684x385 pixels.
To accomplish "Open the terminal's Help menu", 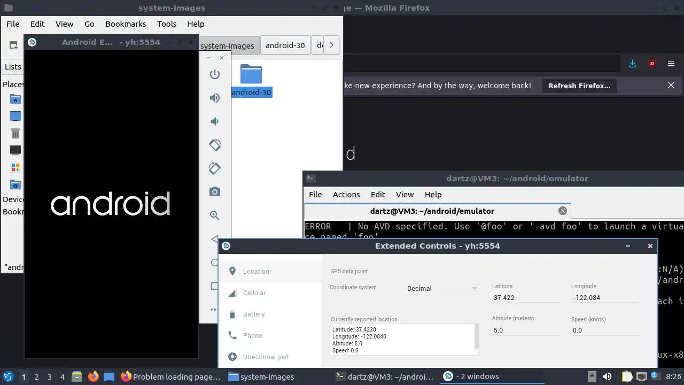I will [433, 194].
